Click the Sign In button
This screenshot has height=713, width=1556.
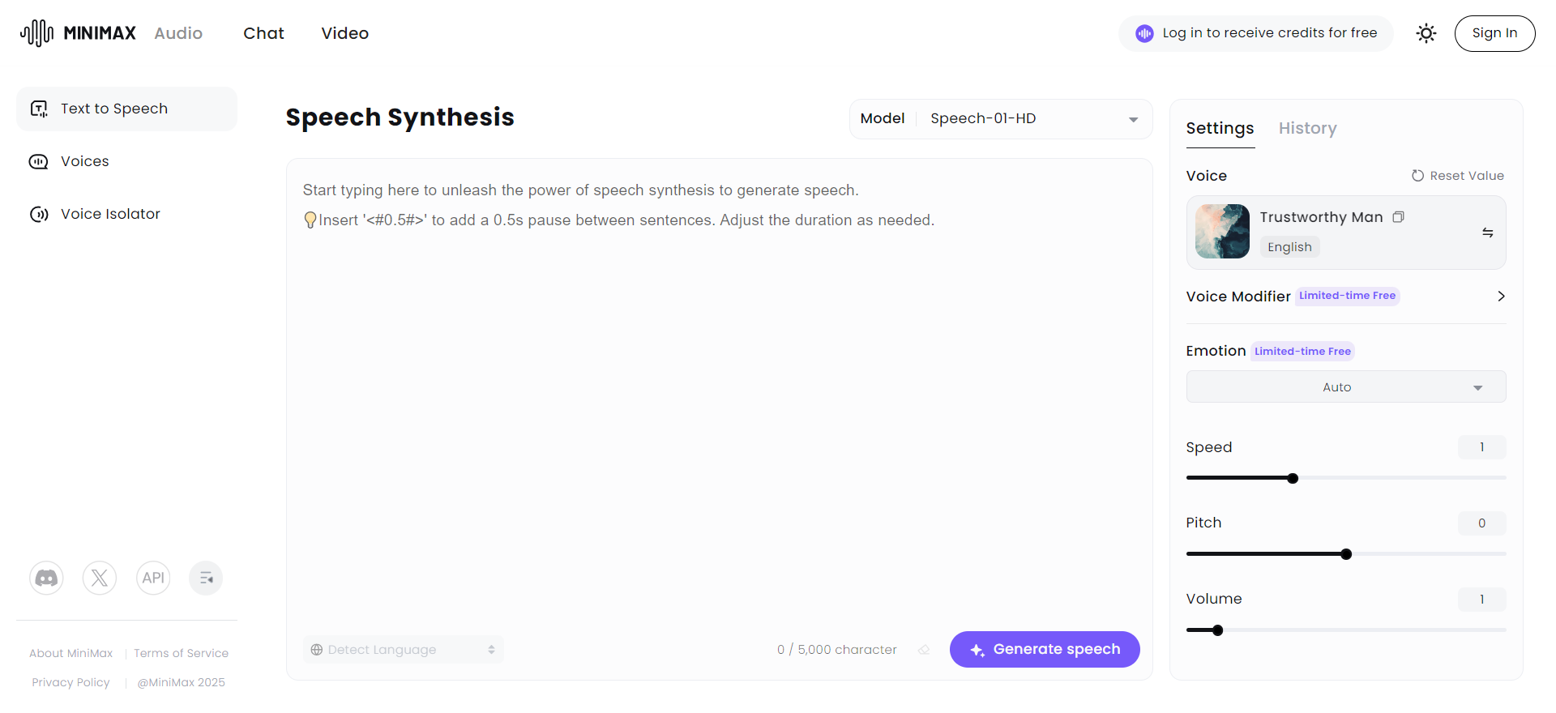1494,33
